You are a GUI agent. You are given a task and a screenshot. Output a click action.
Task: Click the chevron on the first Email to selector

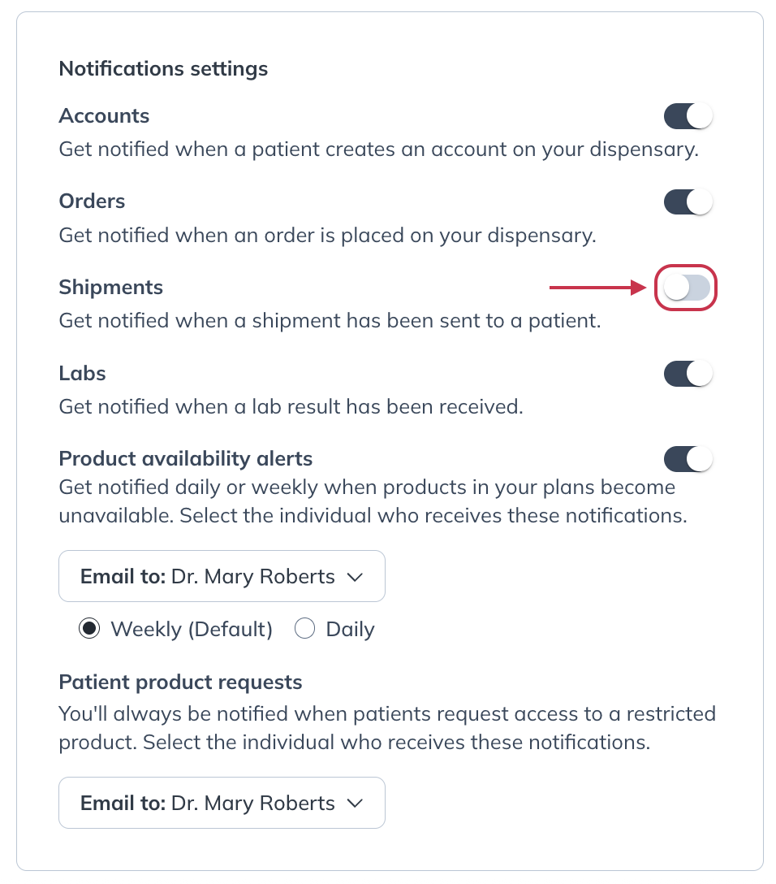pos(355,576)
